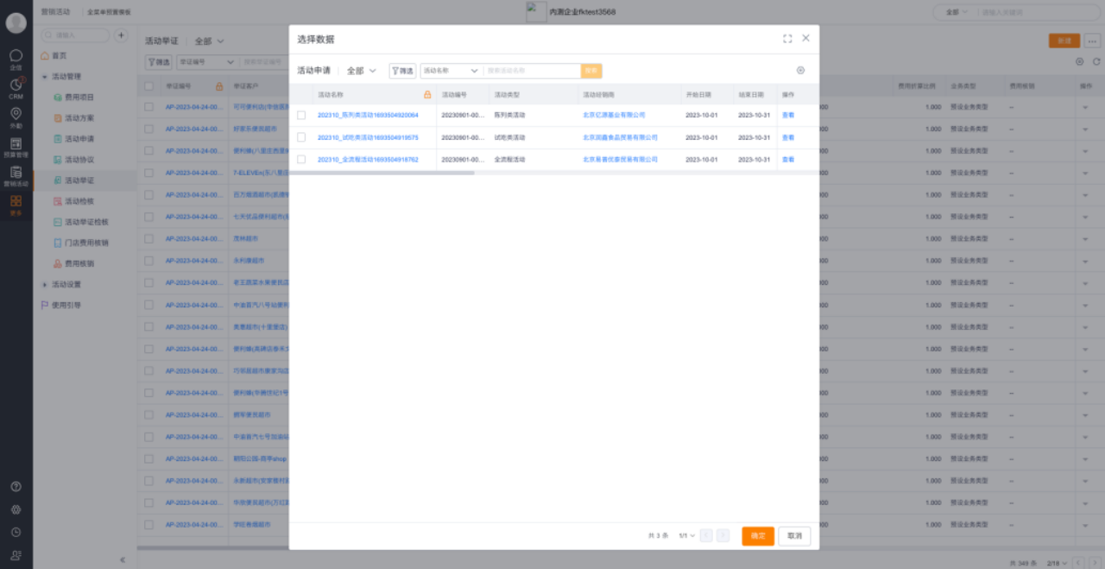Open CRM icon in left rail
The image size is (1105, 569).
click(16, 85)
